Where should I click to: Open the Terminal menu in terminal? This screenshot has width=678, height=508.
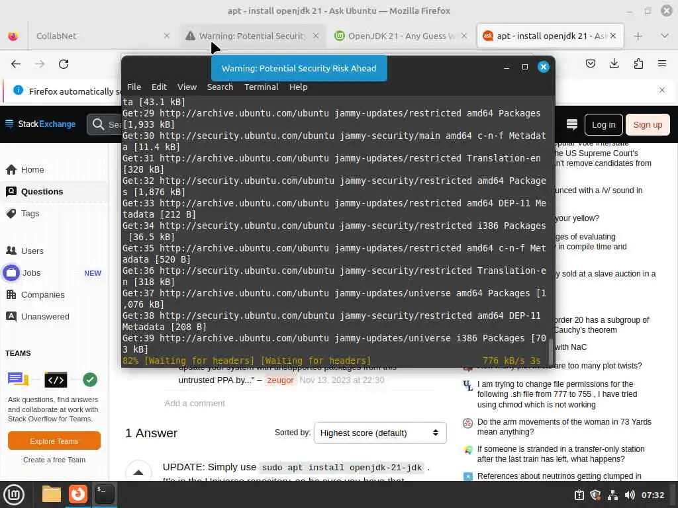coord(261,87)
